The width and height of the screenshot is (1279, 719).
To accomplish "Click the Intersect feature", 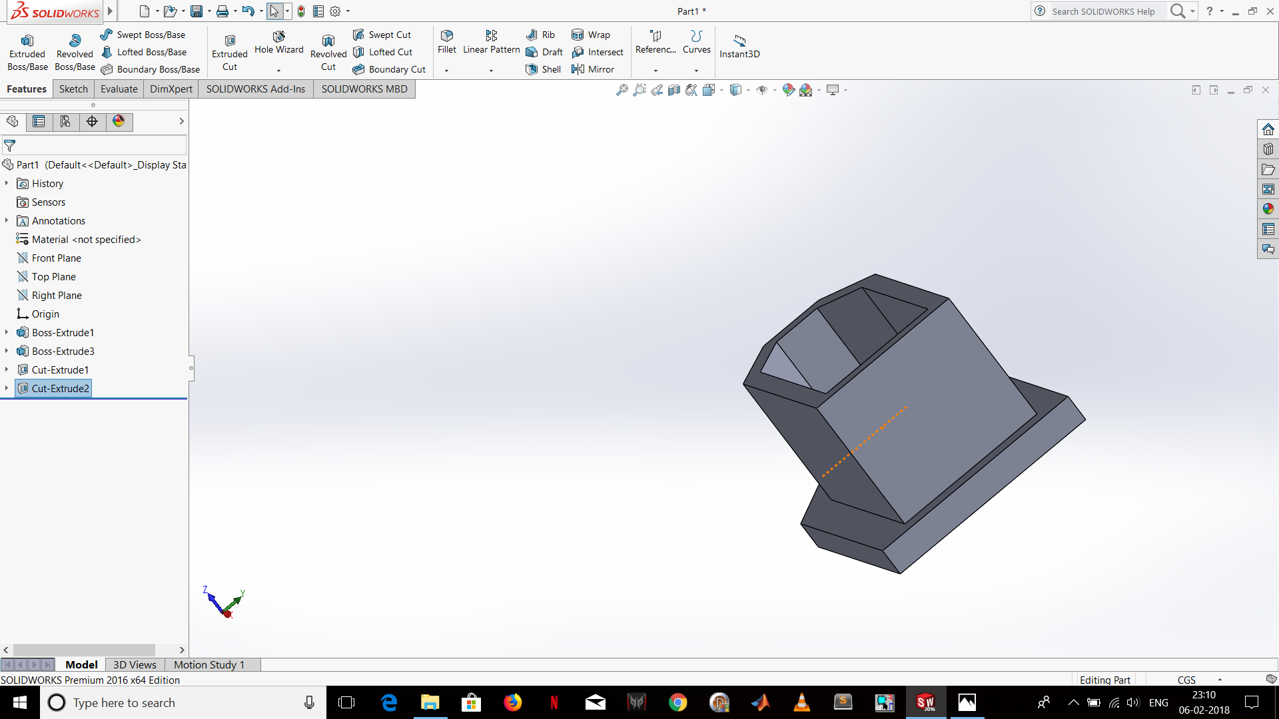I will point(598,52).
